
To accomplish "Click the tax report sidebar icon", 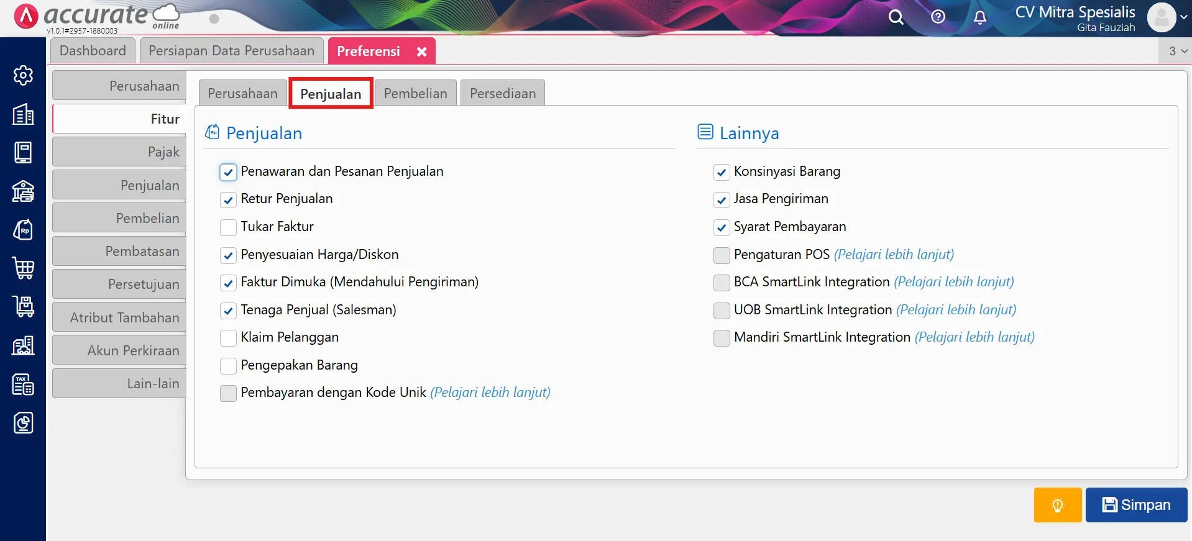I will coord(23,384).
